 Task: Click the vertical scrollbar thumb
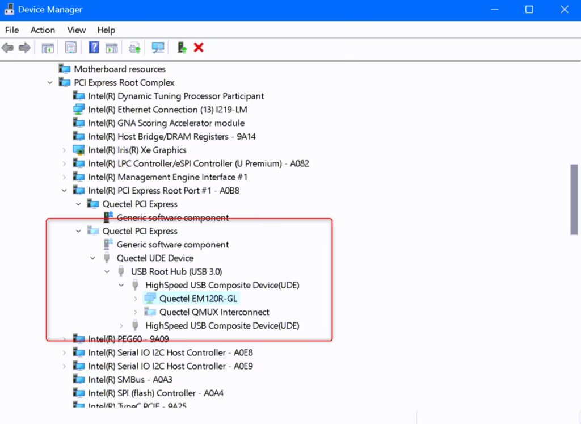[575, 199]
